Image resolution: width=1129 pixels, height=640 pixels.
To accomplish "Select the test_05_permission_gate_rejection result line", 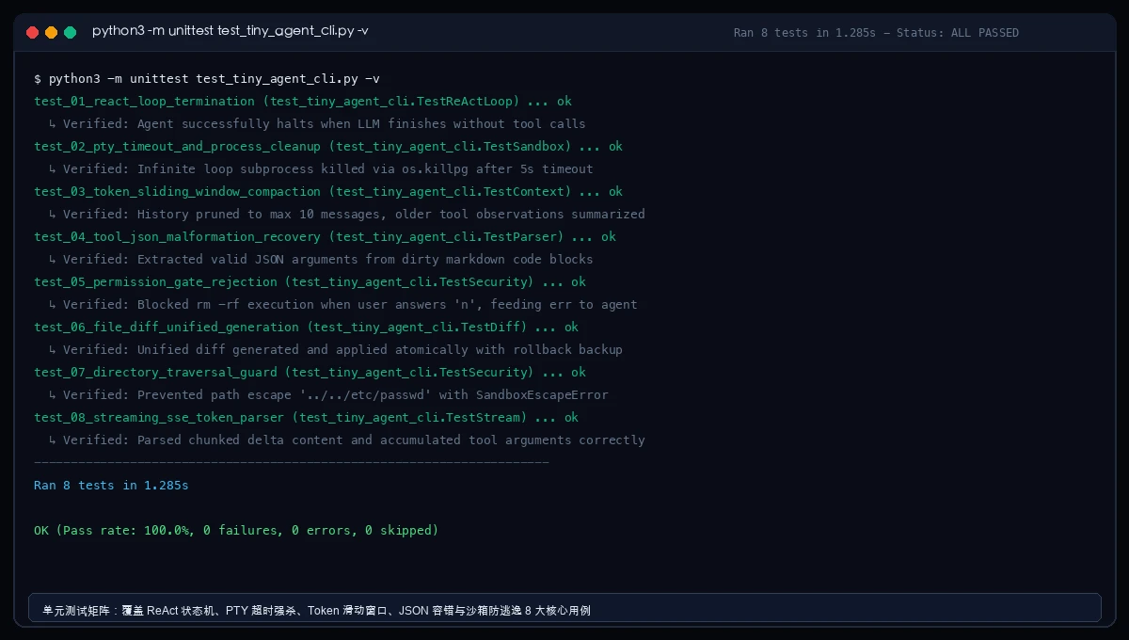I will tap(310, 281).
